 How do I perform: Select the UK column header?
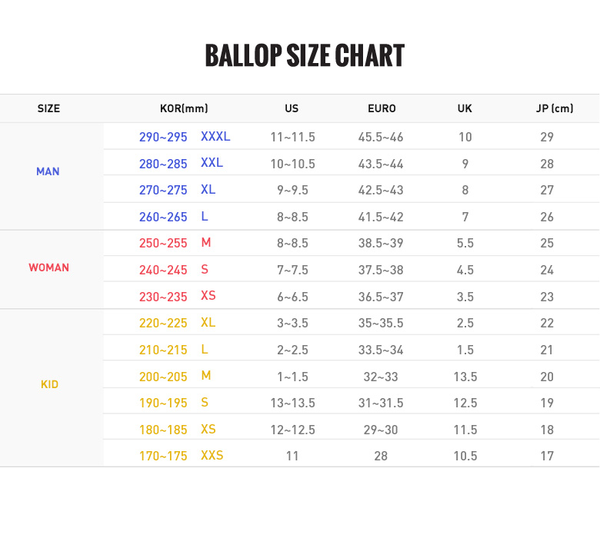tap(465, 109)
